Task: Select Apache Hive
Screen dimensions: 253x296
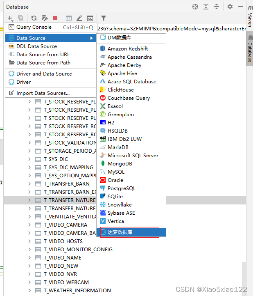Action: coord(131,73)
